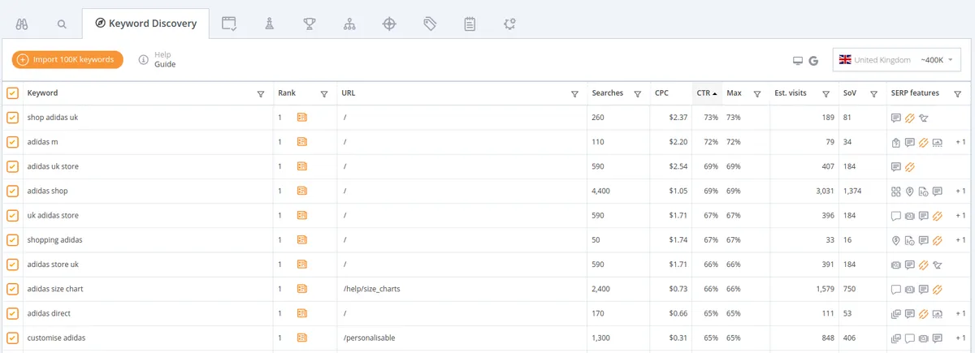The height and width of the screenshot is (353, 975).
Task: Uncheck the adidas shop row
Action: click(12, 191)
